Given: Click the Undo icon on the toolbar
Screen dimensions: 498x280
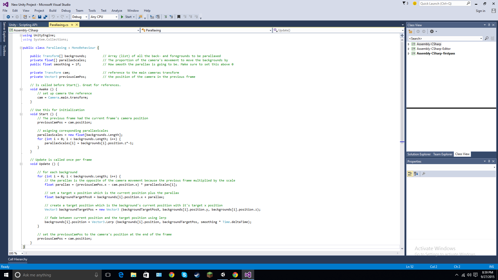Looking at the screenshot, I should (53, 17).
